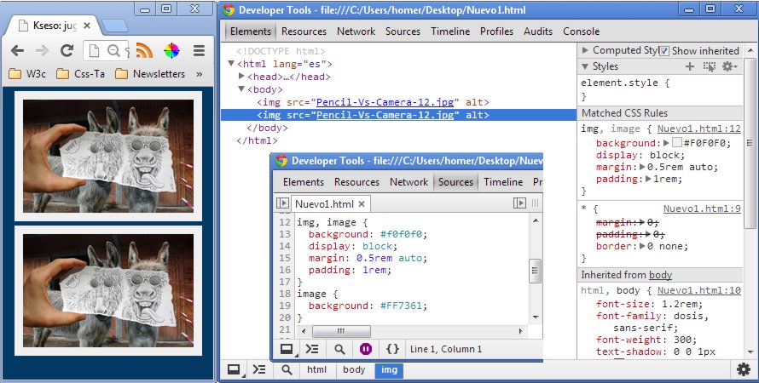This screenshot has height=383, width=759.
Task: Click the #F0F0F0 background color swatch
Action: click(x=677, y=143)
